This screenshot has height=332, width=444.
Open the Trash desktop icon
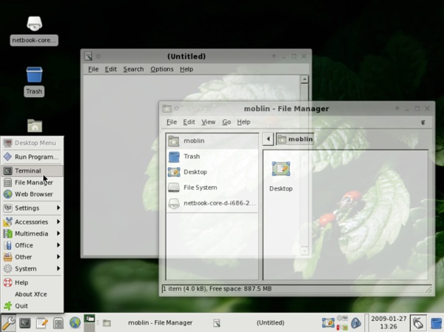[x=34, y=76]
